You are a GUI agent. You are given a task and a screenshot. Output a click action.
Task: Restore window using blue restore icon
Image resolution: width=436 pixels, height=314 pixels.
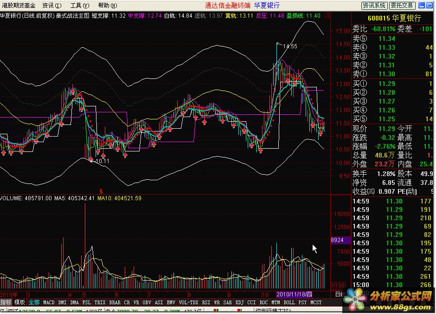(x=430, y=5)
